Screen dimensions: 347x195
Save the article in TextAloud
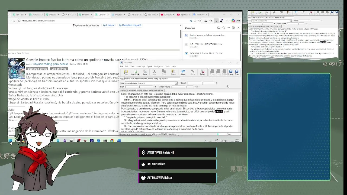pyautogui.click(x=145, y=72)
